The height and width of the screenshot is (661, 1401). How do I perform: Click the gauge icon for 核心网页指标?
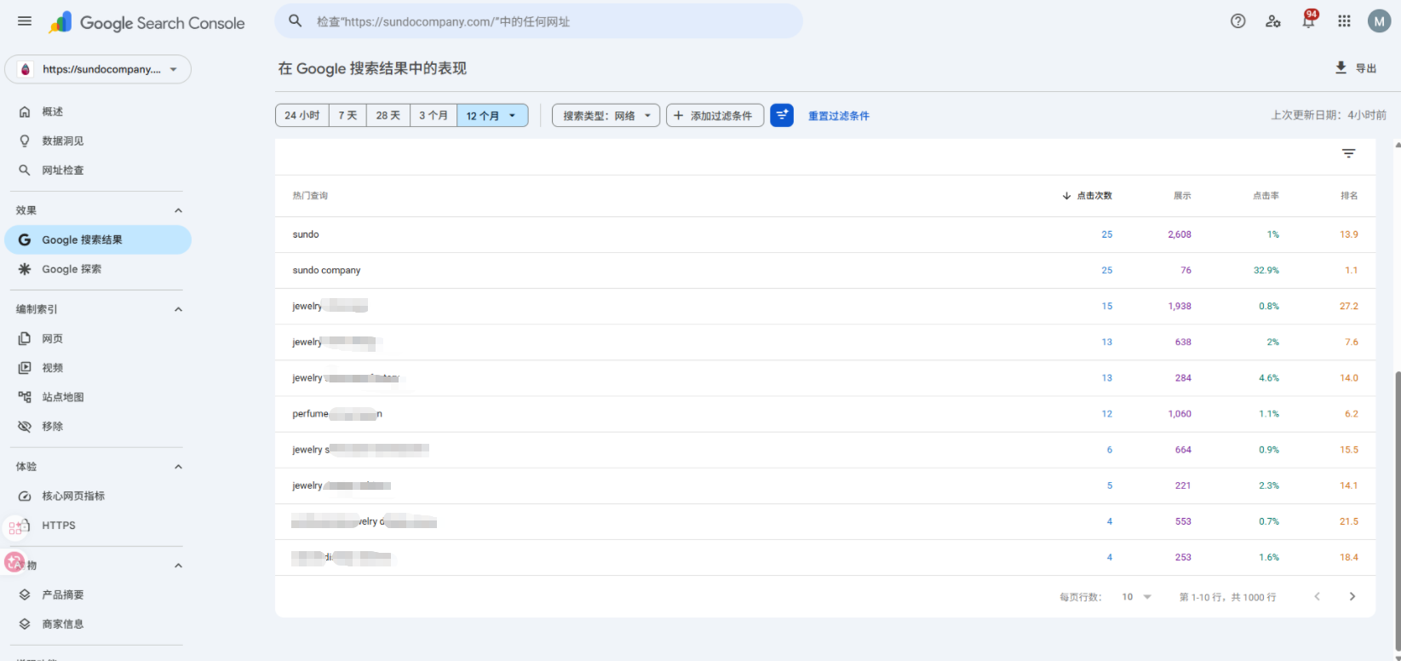tap(25, 496)
